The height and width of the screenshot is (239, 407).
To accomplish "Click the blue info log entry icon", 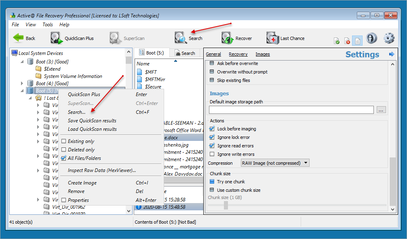I will [x=139, y=207].
